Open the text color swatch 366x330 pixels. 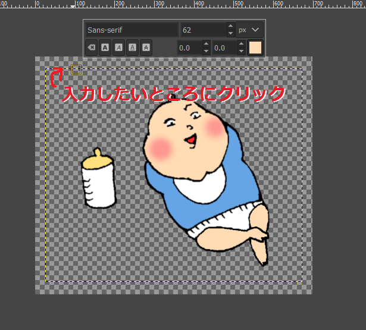click(x=255, y=48)
